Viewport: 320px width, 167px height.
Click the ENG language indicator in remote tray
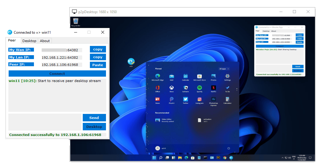coord(294,157)
